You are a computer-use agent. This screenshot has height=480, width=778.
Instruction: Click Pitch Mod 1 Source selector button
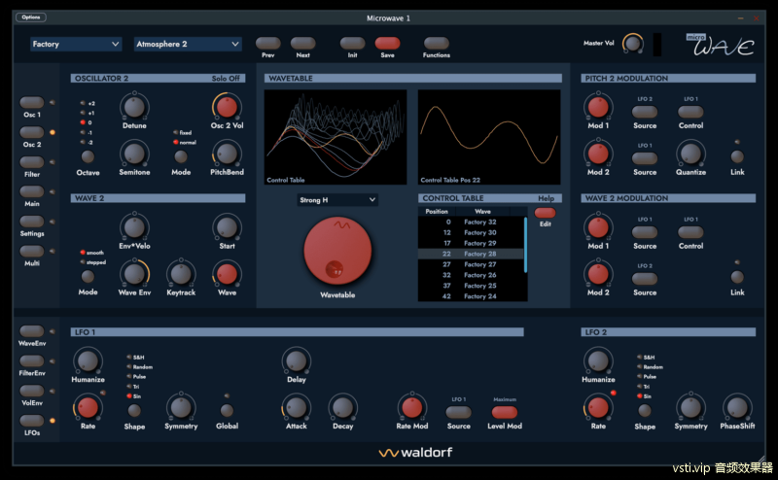tap(645, 112)
